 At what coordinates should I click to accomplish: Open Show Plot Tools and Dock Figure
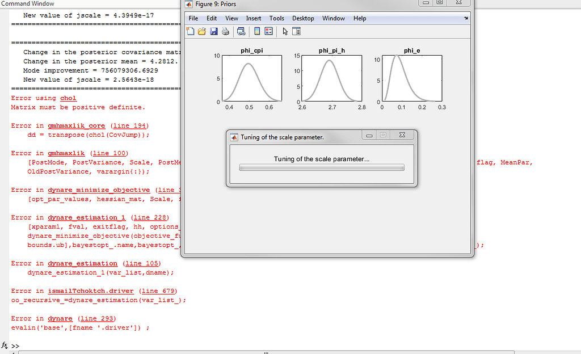click(297, 31)
